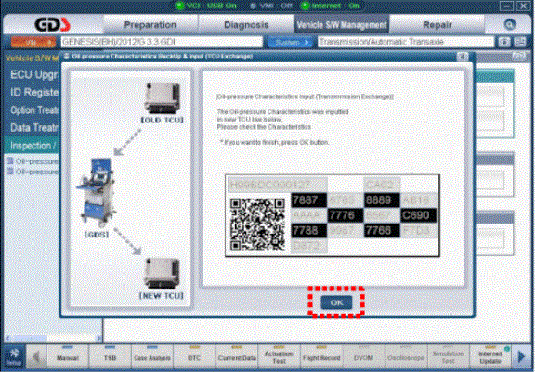Open Current Data in bottom toolbar
The height and width of the screenshot is (372, 536).
[237, 356]
